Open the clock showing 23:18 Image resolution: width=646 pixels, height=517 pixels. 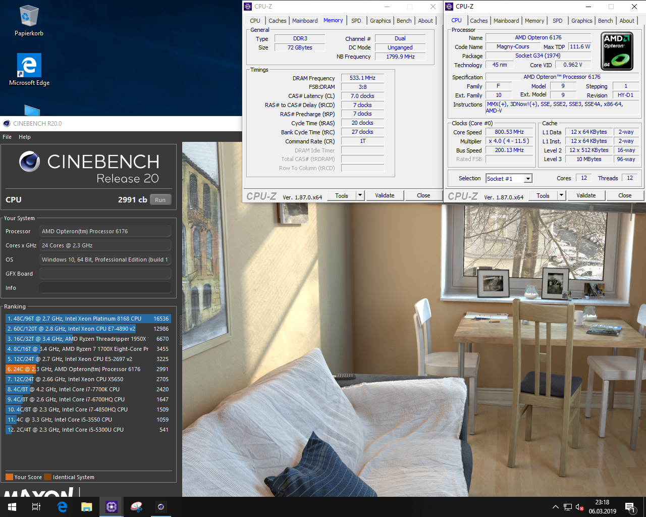[x=602, y=507]
